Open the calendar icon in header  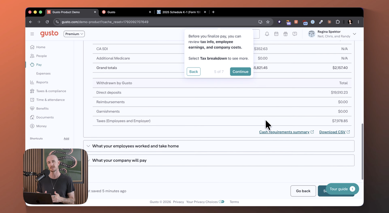pyautogui.click(x=276, y=34)
